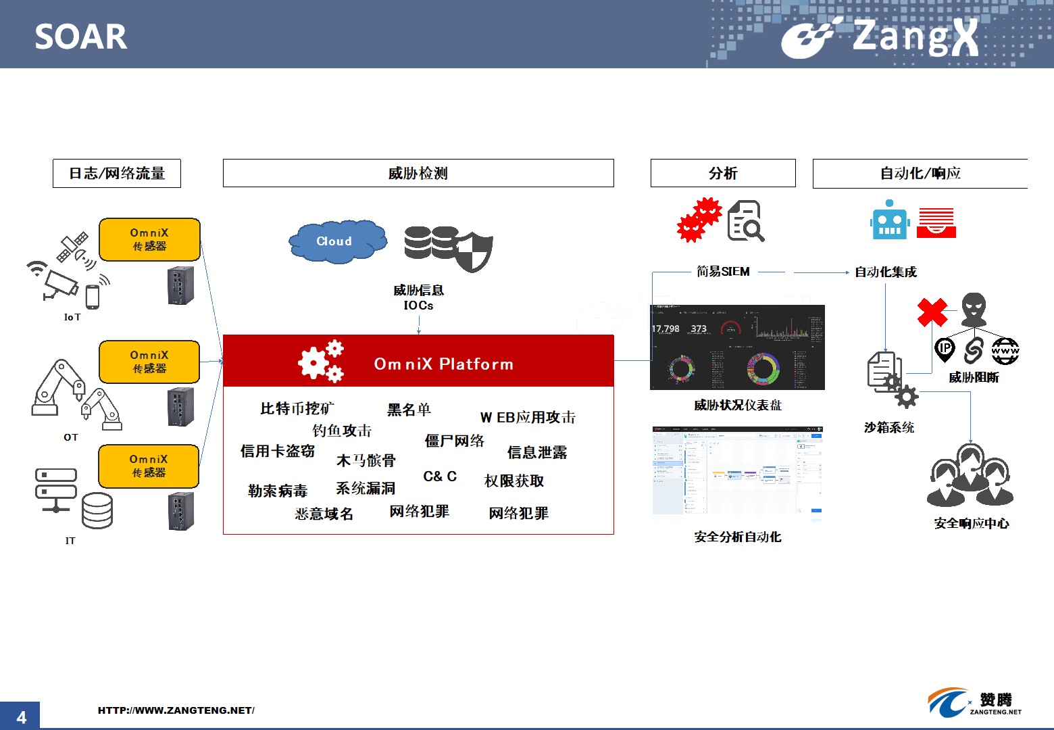Image resolution: width=1054 pixels, height=730 pixels.
Task: Open the security analysis automation screenshot
Action: coord(738,473)
